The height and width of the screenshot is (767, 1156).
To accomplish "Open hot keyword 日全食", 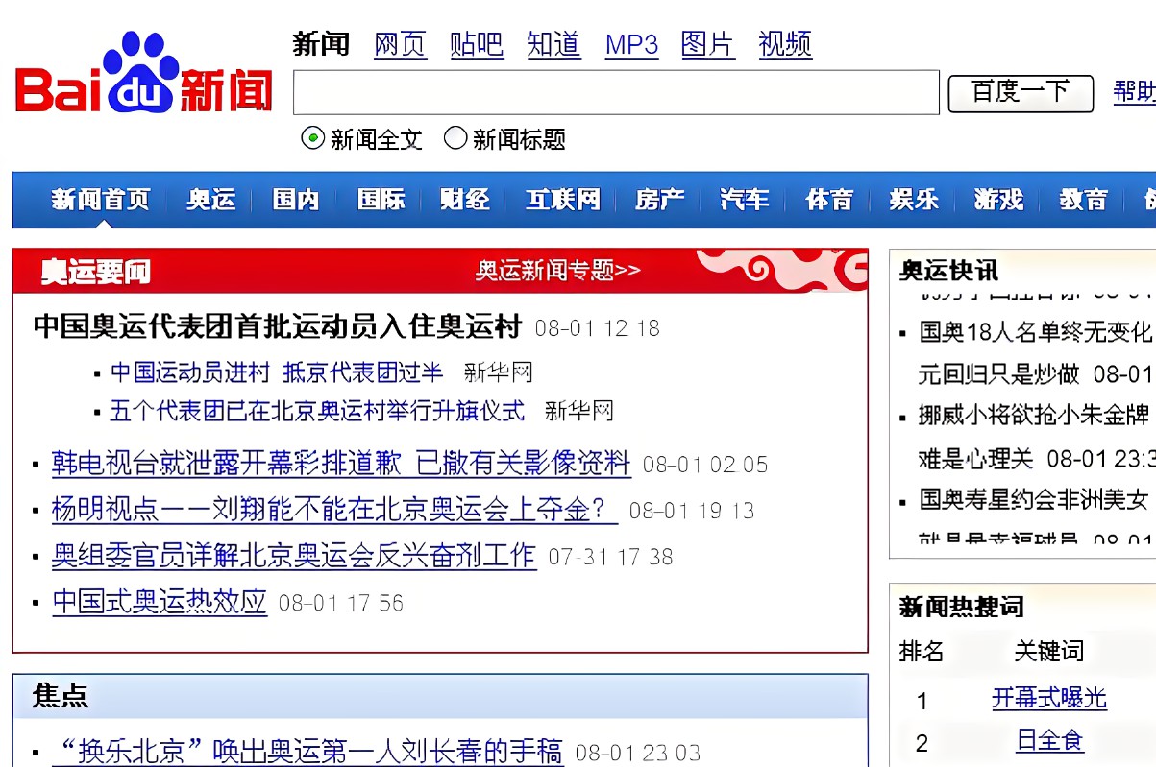I will 1049,740.
